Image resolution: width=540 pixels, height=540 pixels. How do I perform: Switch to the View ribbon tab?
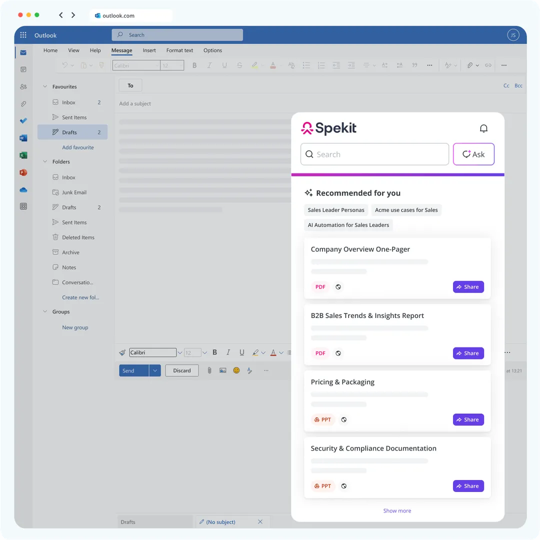click(73, 50)
